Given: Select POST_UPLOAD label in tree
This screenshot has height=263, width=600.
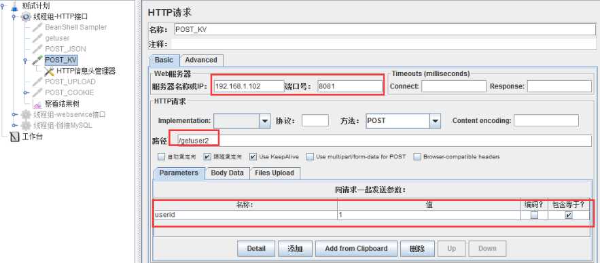Looking at the screenshot, I should point(71,82).
